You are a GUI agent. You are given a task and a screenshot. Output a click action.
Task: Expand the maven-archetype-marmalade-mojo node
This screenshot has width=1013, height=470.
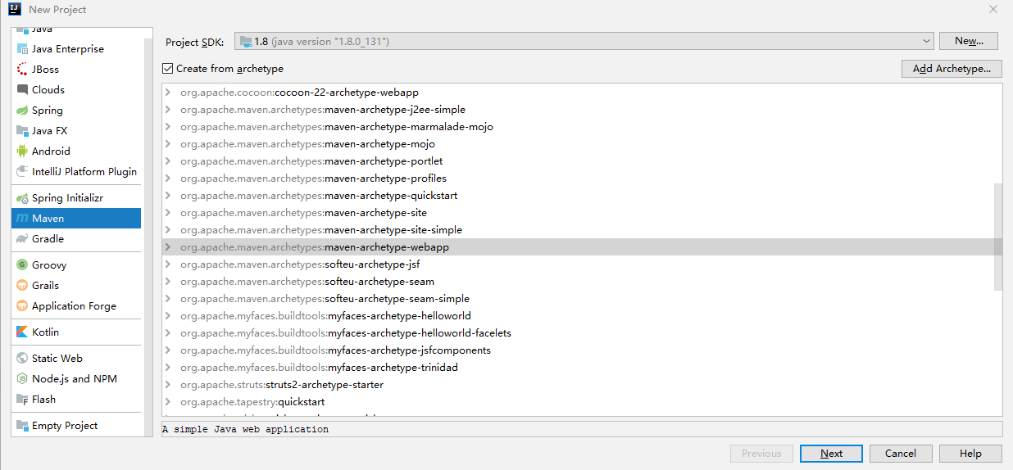(168, 127)
